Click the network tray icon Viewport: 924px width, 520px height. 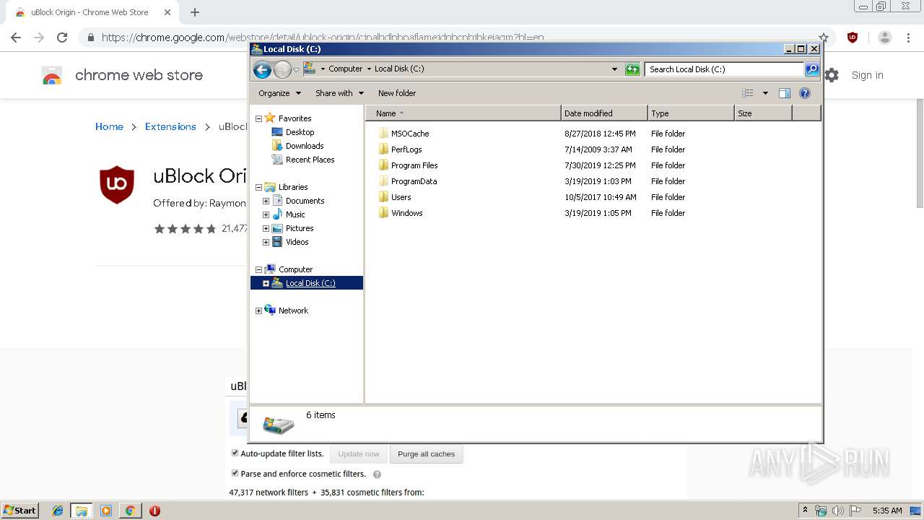click(821, 511)
